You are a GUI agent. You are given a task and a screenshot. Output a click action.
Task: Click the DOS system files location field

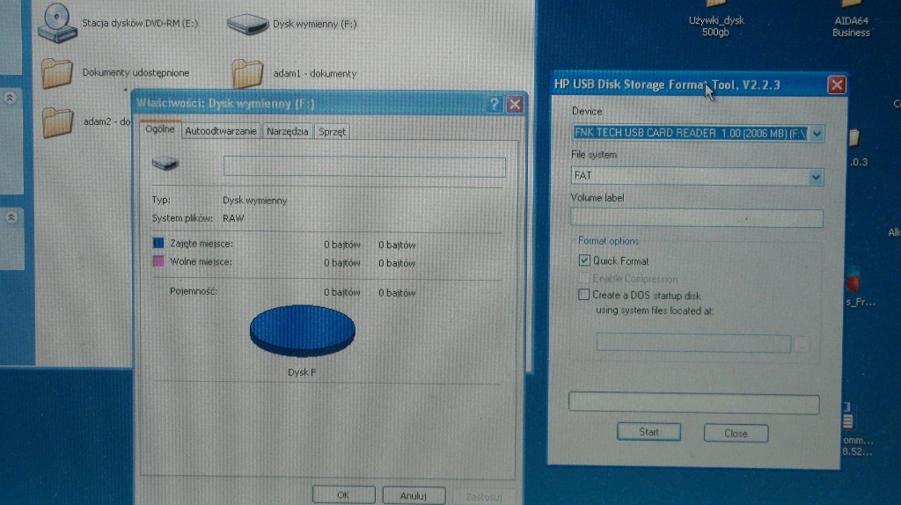click(x=693, y=343)
